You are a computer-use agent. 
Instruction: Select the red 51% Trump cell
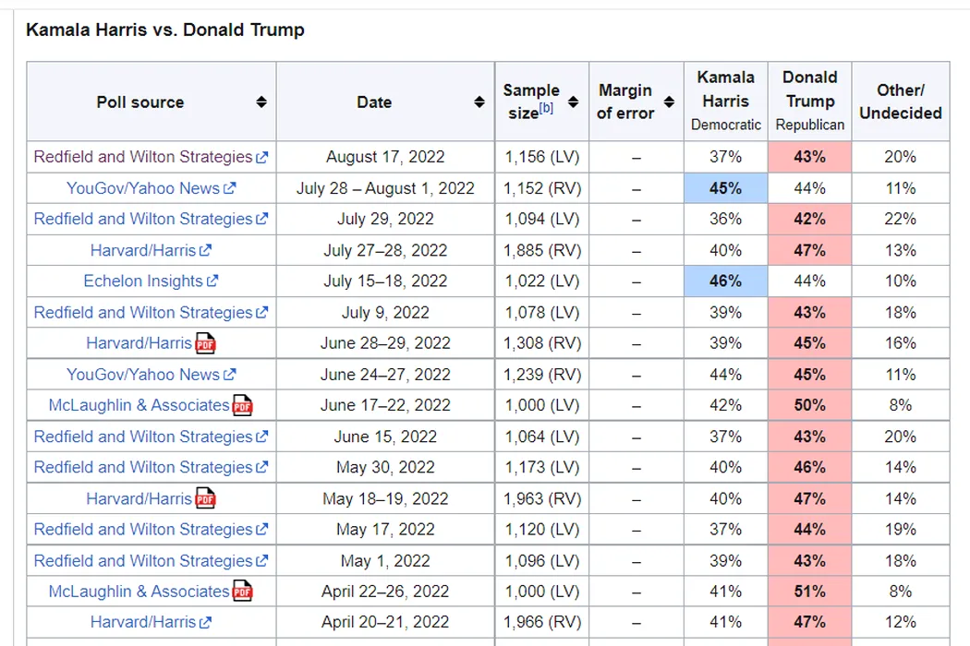click(x=810, y=592)
